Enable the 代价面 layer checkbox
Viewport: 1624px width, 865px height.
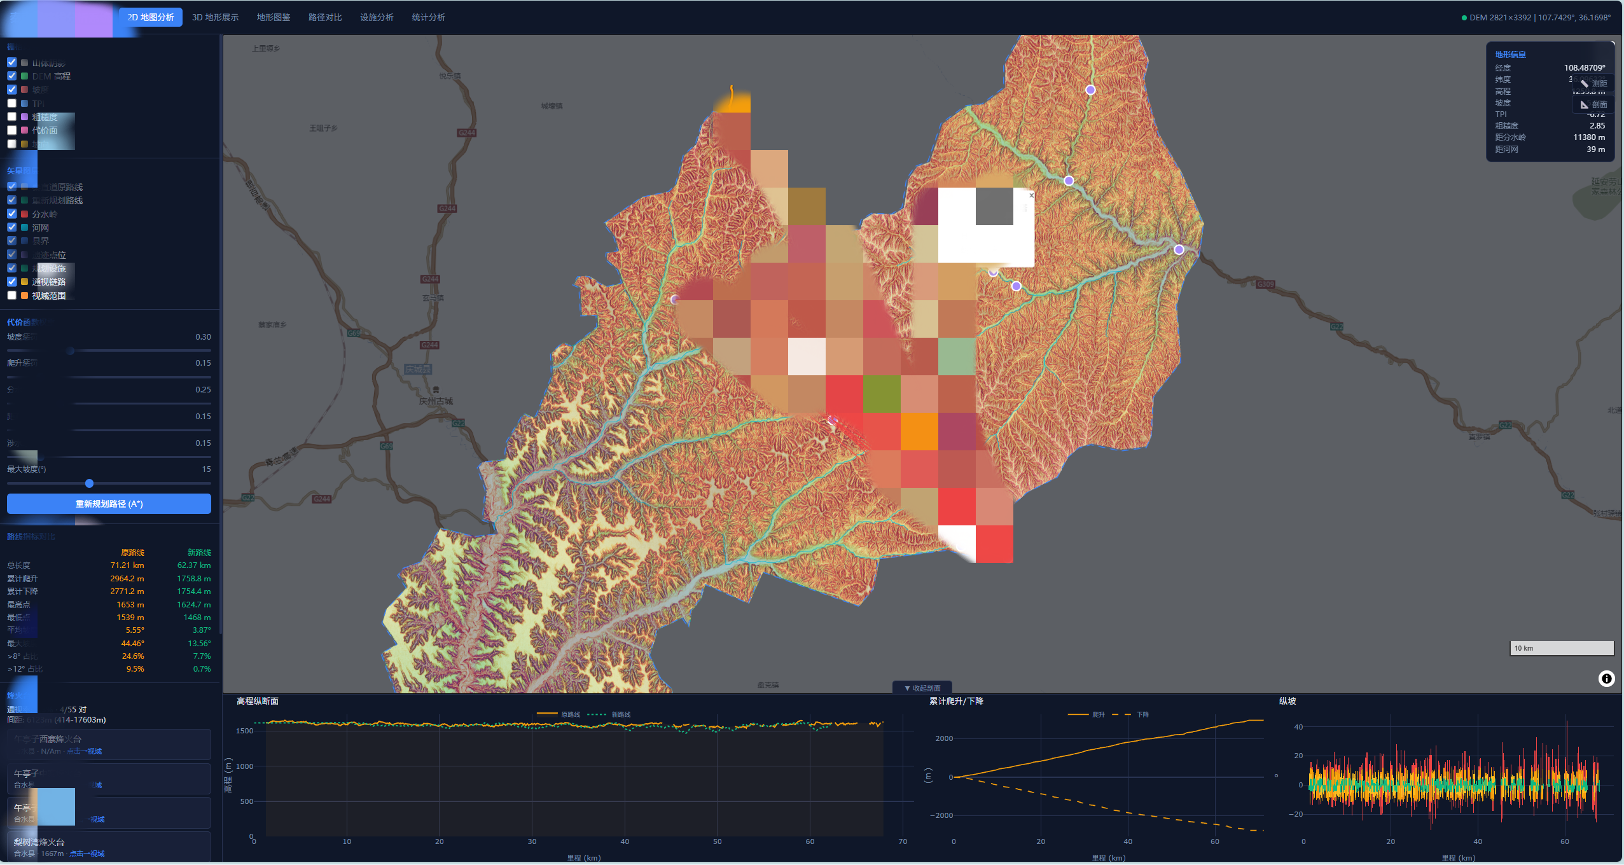(x=11, y=130)
